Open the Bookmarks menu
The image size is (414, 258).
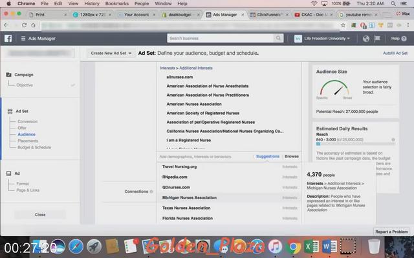pyautogui.click(x=117, y=3)
